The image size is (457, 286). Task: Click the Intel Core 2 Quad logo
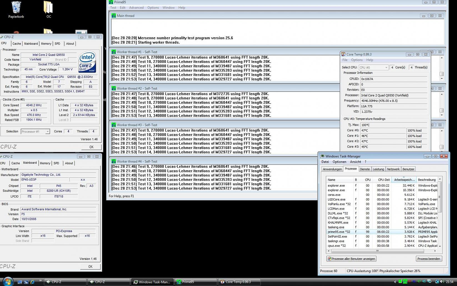tap(87, 62)
